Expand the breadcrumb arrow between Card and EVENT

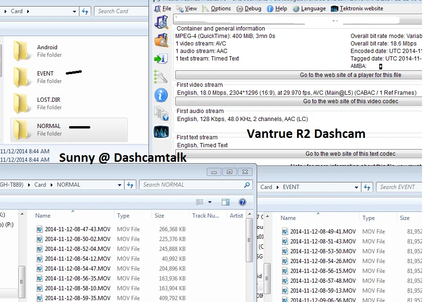pyautogui.click(x=278, y=187)
